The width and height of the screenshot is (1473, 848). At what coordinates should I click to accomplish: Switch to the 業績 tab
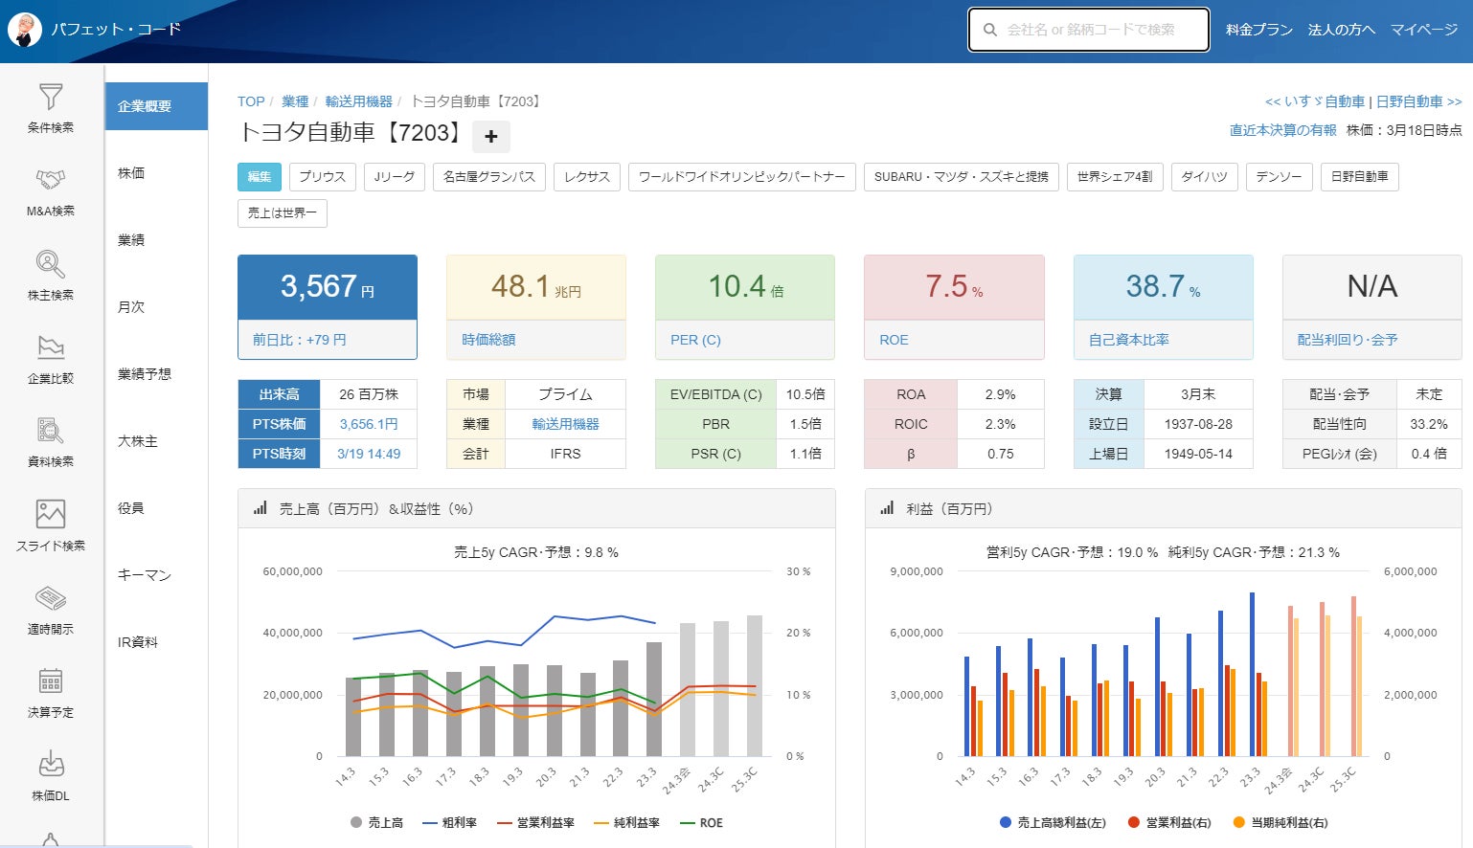coord(131,240)
